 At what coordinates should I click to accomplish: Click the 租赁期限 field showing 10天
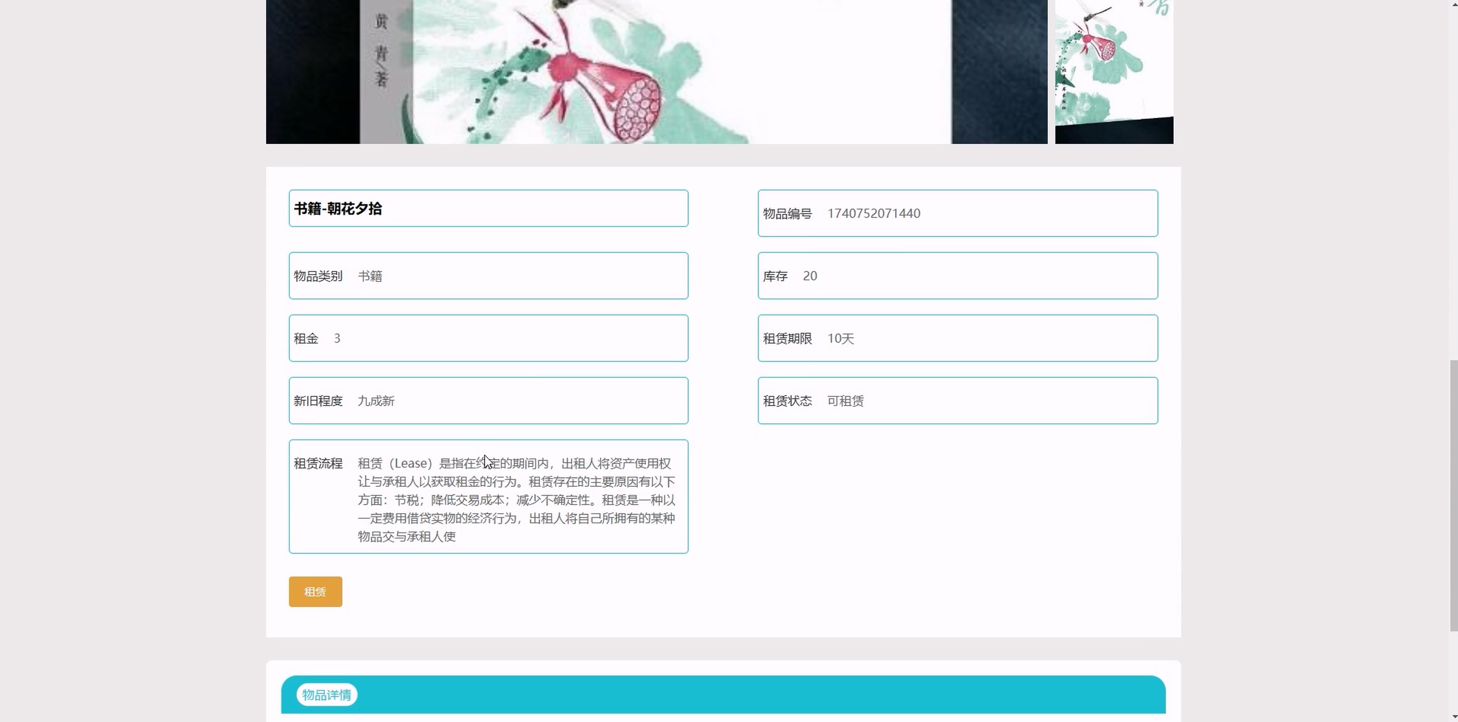tap(840, 339)
